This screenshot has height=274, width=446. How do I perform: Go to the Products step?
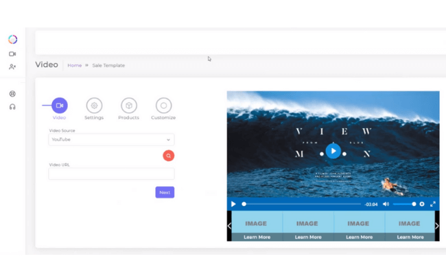click(129, 109)
